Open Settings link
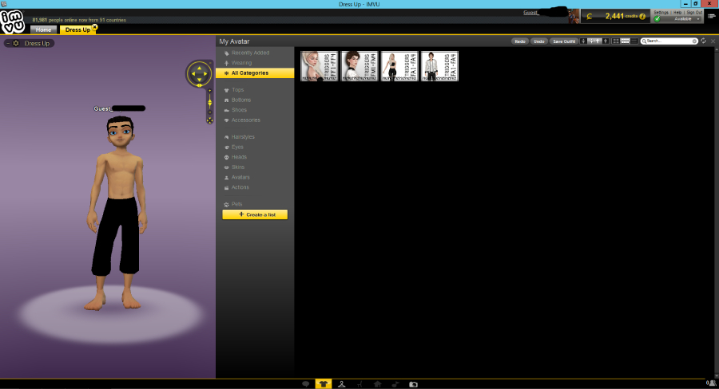Screen dimensions: 719x389 pos(661,13)
